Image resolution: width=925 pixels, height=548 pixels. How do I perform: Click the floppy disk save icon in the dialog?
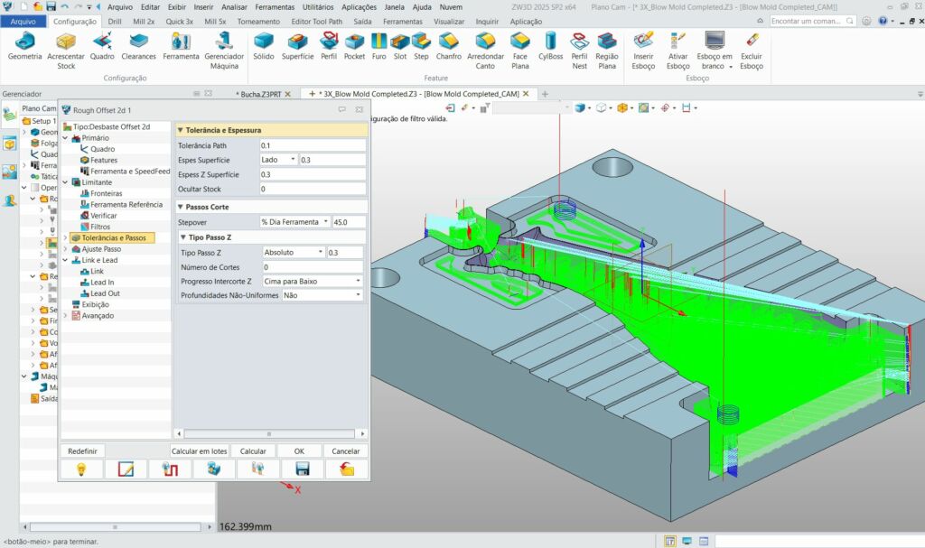[x=302, y=469]
